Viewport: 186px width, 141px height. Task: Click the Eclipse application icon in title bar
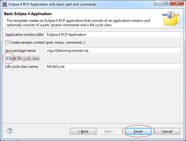pos(5,4)
